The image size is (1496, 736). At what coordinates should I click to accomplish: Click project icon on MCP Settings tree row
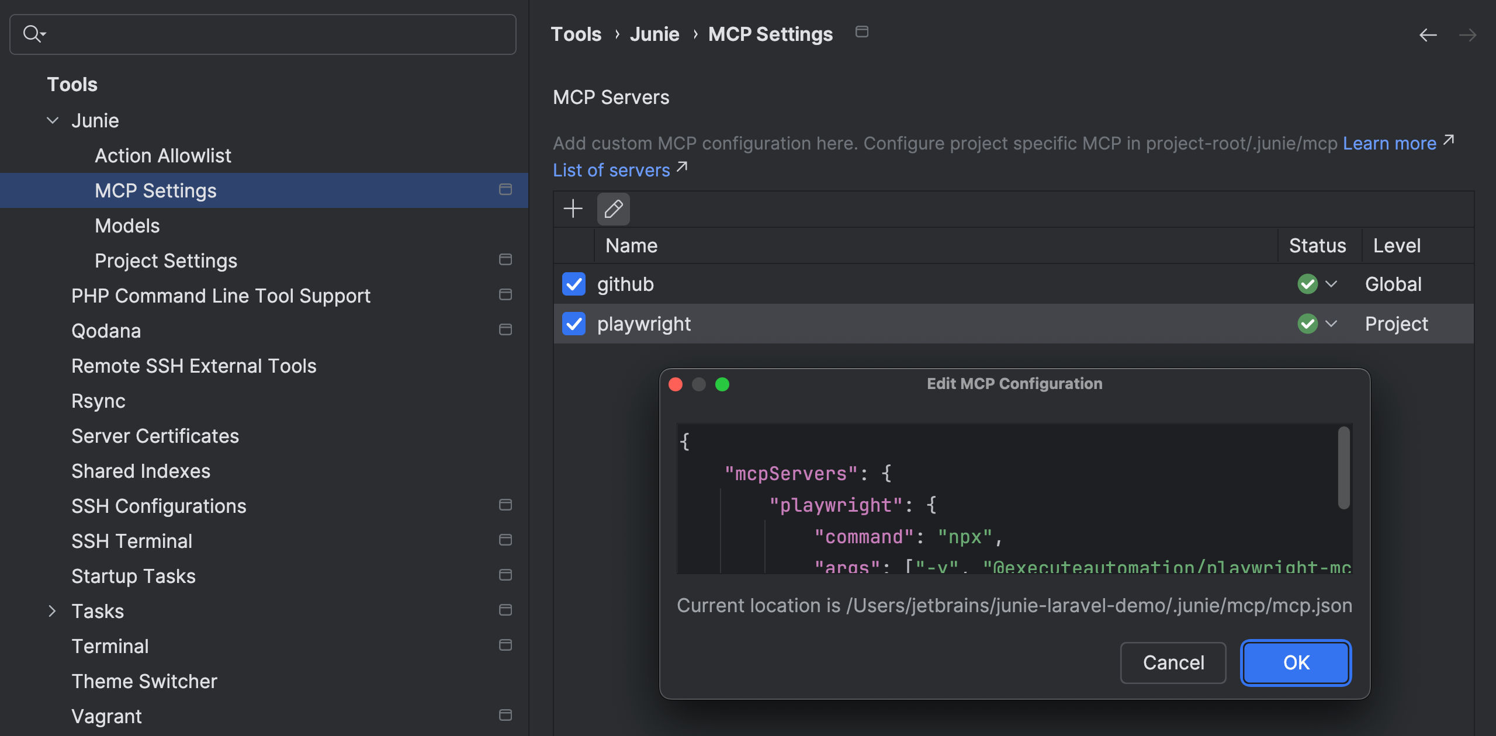pyautogui.click(x=505, y=189)
